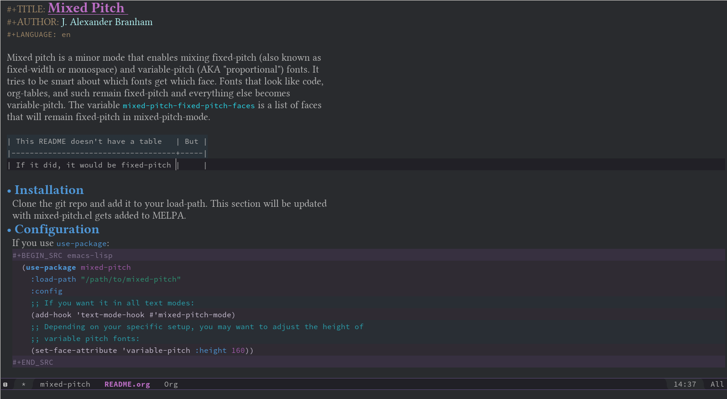The width and height of the screenshot is (727, 399).
Task: Click the add-hook line in the source block
Action: tap(133, 315)
